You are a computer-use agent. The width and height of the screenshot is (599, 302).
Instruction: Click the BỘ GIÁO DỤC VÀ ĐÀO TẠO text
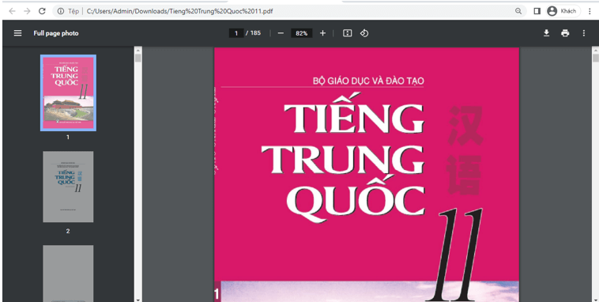(x=368, y=81)
